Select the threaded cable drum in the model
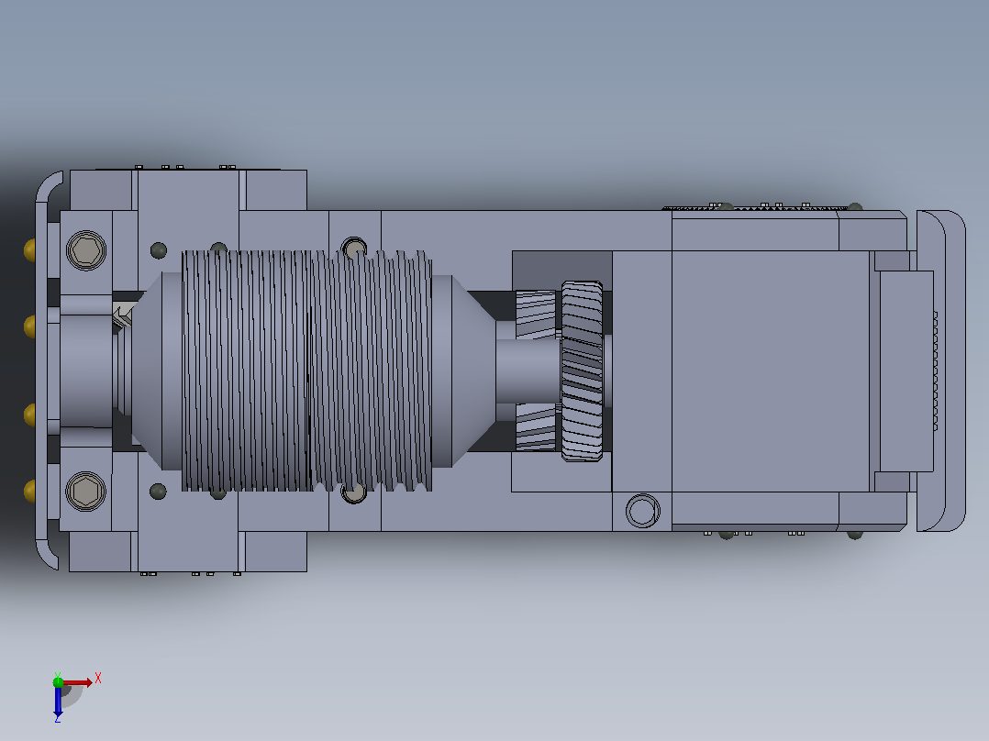Screen dimensions: 989x741 click(x=306, y=370)
